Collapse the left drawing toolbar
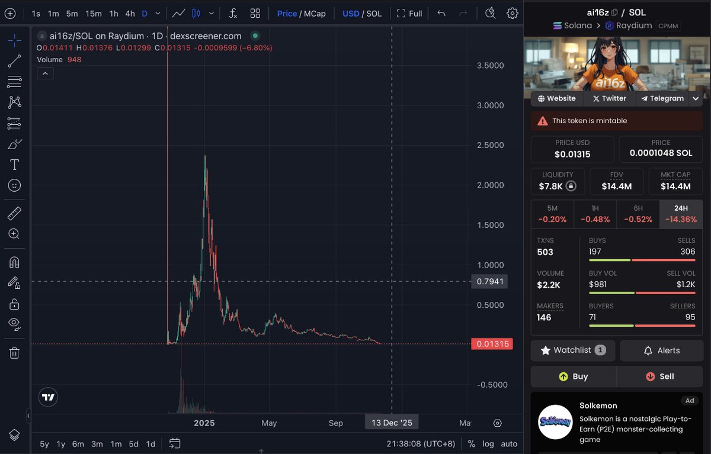The height and width of the screenshot is (454, 711). coord(28,416)
